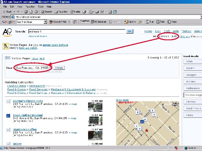202x151 pixels.
Task: Click the A9 logo
Action: pos(7,32)
